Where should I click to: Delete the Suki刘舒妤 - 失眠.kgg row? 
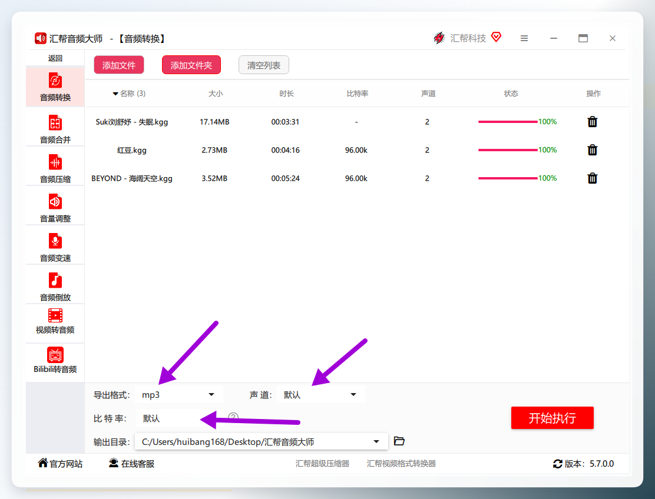593,122
